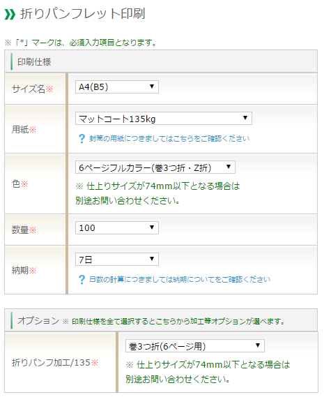This screenshot has height=404, width=324.
Task: Click the 折りパンフレット印刷 page title
Action: pos(83,14)
